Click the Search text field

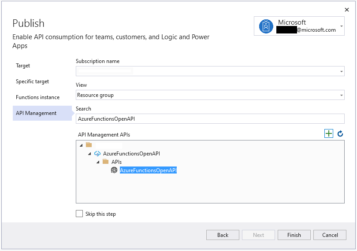coord(210,119)
